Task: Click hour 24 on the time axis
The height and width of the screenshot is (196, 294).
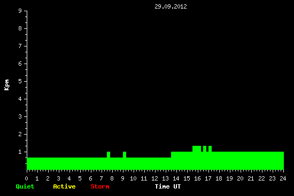Action: 283,178
